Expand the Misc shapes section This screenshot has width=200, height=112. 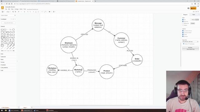pyautogui.click(x=2, y=54)
